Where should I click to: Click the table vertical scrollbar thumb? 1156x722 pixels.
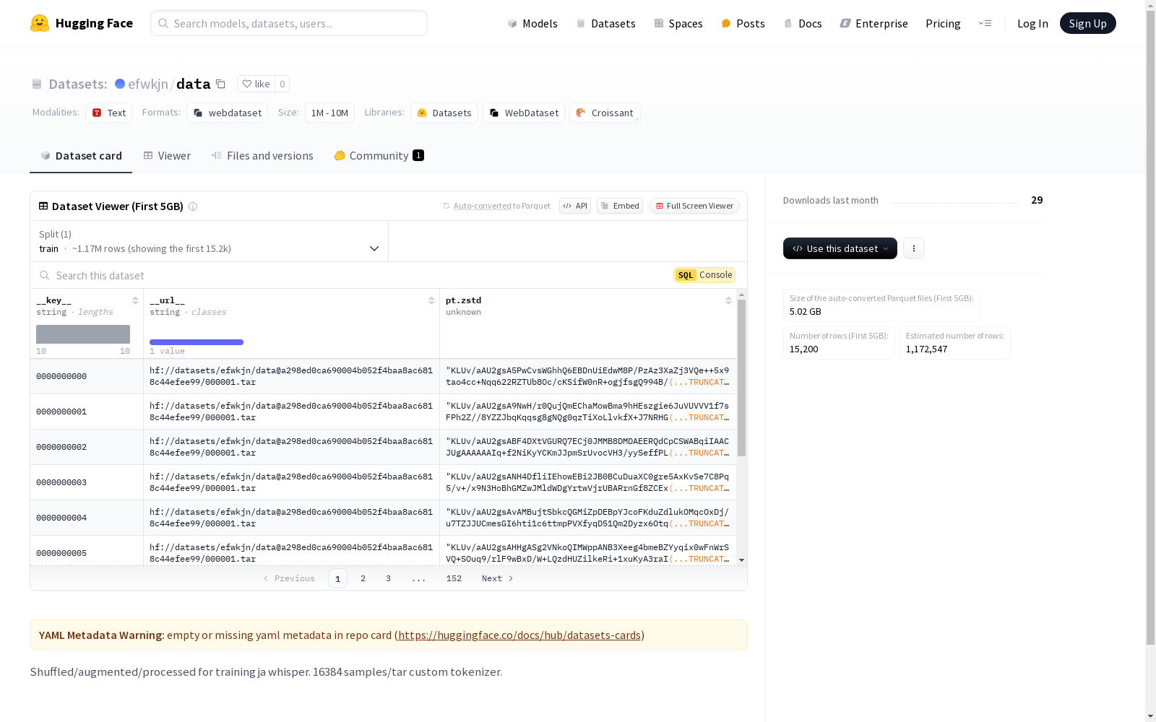point(741,378)
